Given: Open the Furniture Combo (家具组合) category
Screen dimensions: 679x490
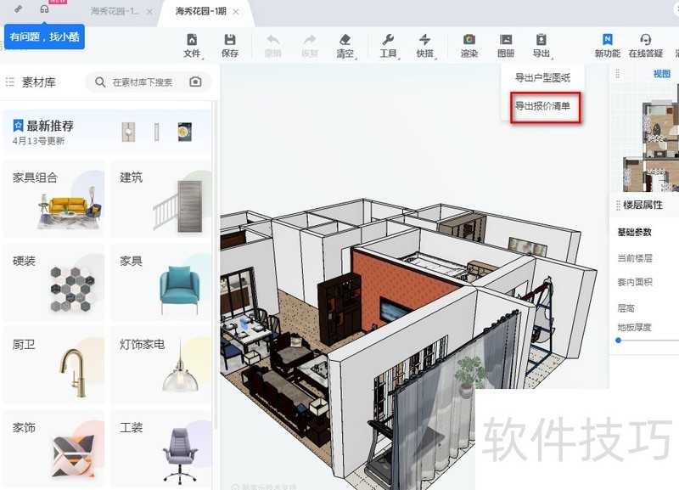Looking at the screenshot, I should pyautogui.click(x=54, y=200).
